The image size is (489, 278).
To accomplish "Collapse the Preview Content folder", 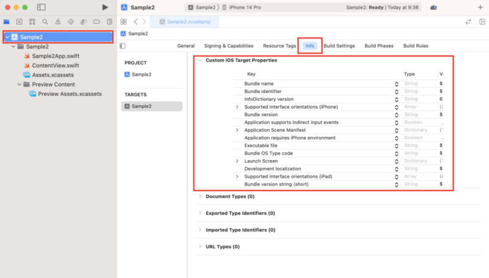I will click(20, 84).
